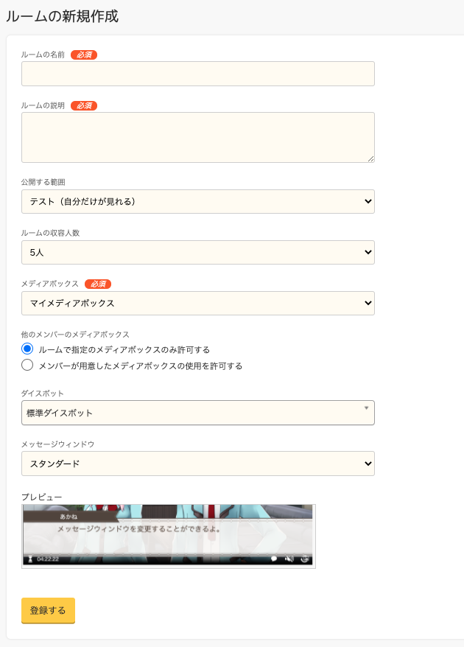
Task: Click the message window preview image
Action: (168, 536)
